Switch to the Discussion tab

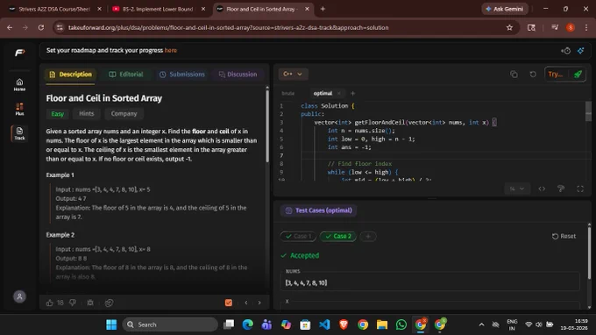[x=238, y=75]
